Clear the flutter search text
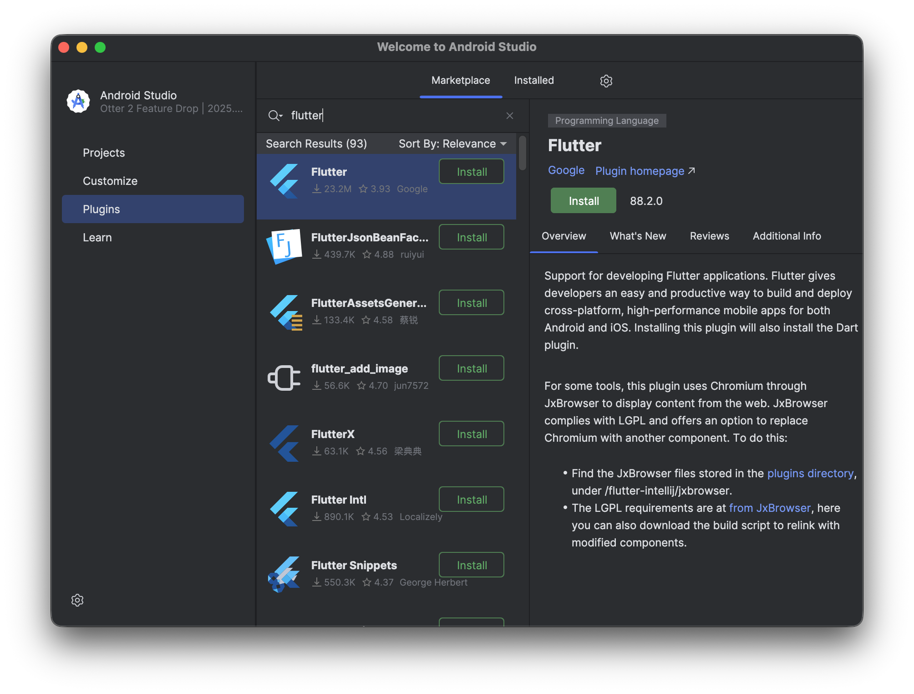914x694 pixels. (x=509, y=116)
